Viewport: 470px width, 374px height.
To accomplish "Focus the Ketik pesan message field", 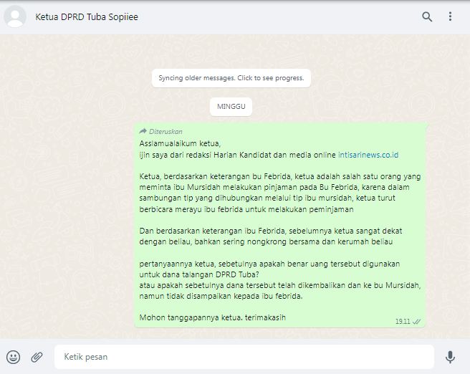I will coord(244,357).
